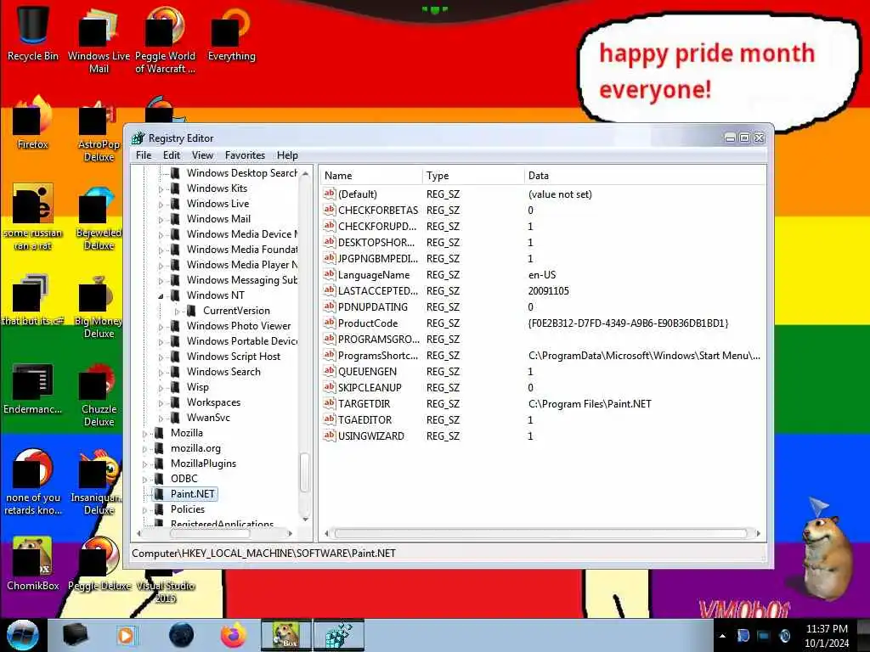The height and width of the screenshot is (652, 870).
Task: Click the registry path in status bar
Action: pos(263,553)
